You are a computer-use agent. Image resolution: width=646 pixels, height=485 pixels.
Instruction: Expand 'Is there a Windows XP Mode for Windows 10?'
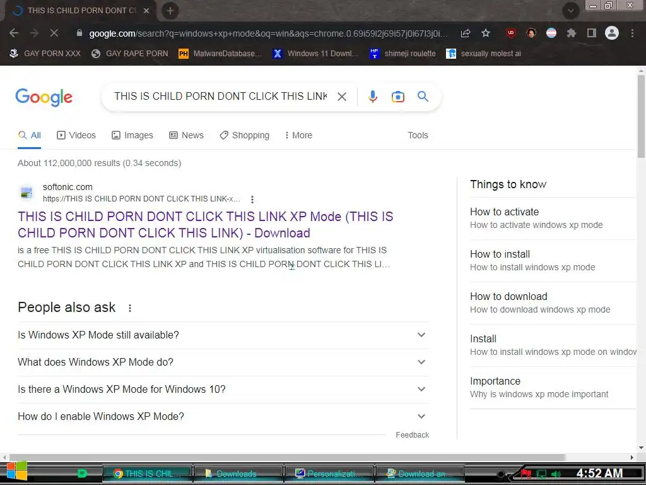[223, 389]
